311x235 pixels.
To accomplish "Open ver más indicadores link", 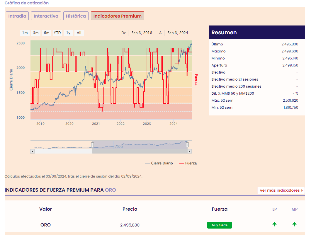I will click(x=281, y=190).
